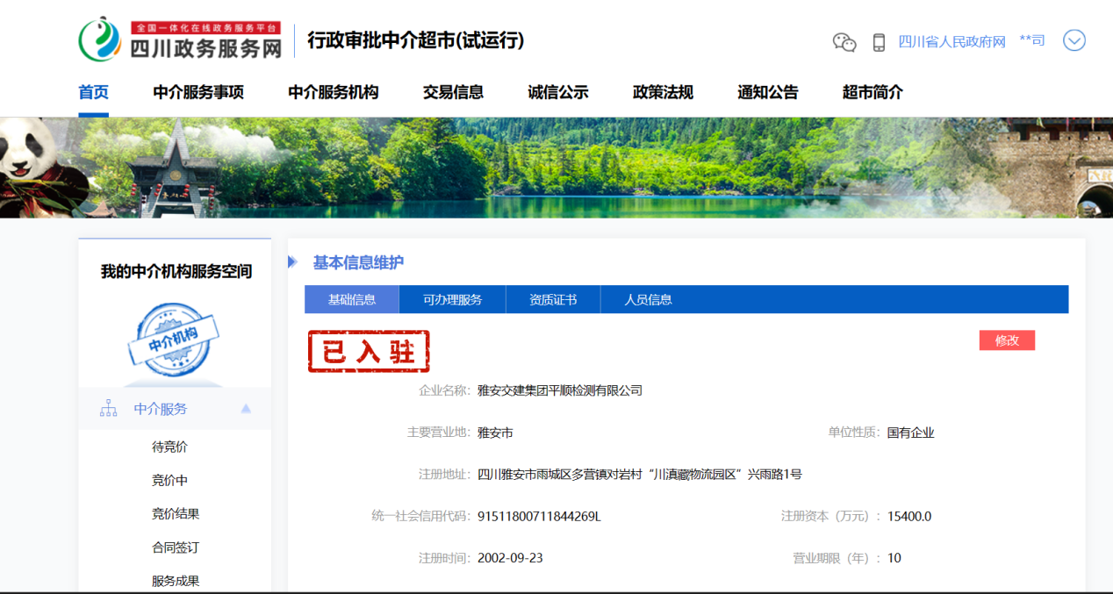Viewport: 1113px width, 594px height.
Task: Click the panda landscape banner image
Action: [556, 168]
